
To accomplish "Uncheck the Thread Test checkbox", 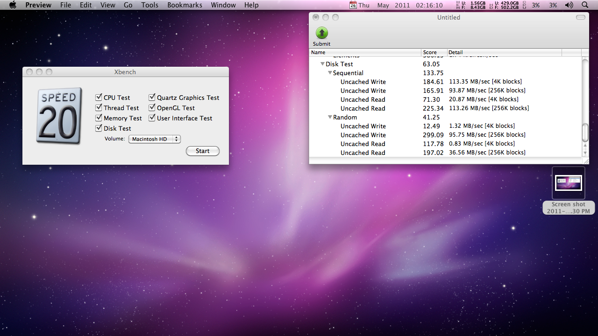I will pyautogui.click(x=99, y=108).
